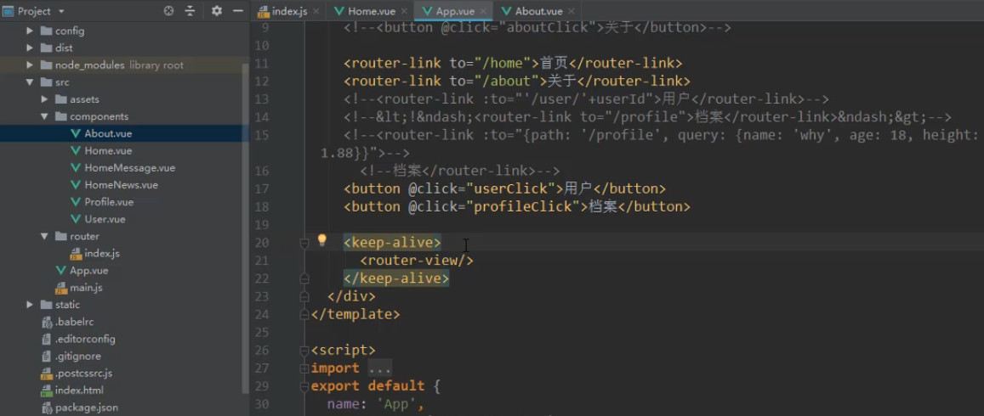This screenshot has height=416, width=984.
Task: Expand the assets folder
Action: click(x=44, y=99)
